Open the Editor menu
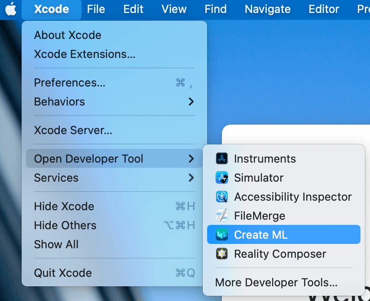 [x=324, y=9]
